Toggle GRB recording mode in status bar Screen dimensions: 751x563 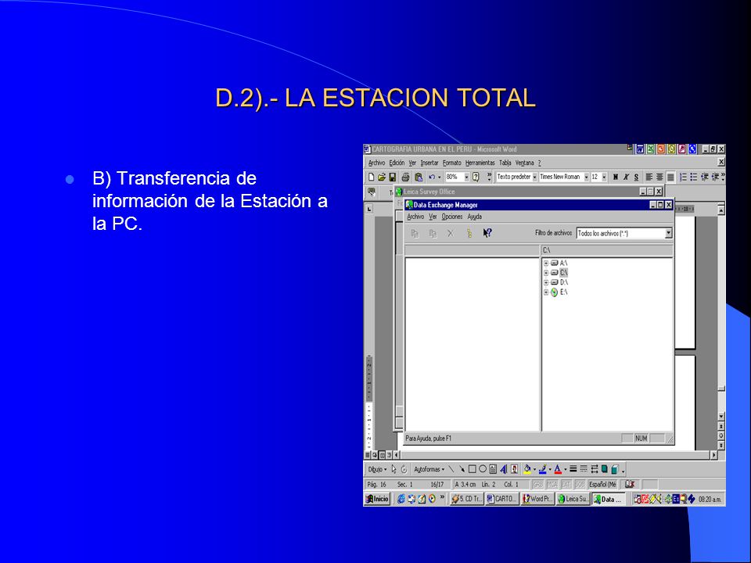(x=538, y=485)
